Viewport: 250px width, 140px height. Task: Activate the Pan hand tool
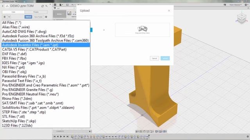tap(144, 131)
